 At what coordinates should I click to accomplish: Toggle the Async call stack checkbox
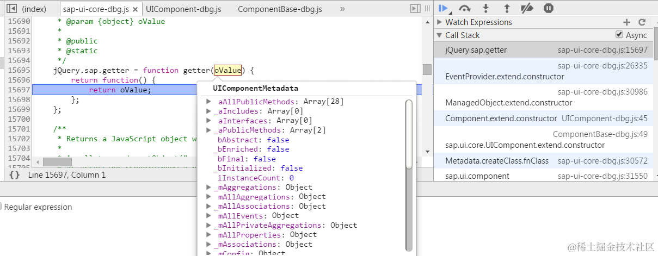[x=619, y=35]
